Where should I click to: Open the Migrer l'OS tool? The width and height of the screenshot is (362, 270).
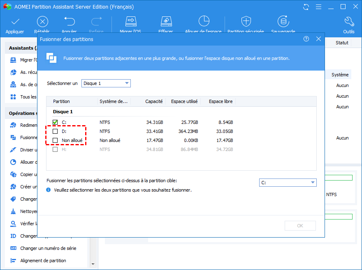point(131,21)
